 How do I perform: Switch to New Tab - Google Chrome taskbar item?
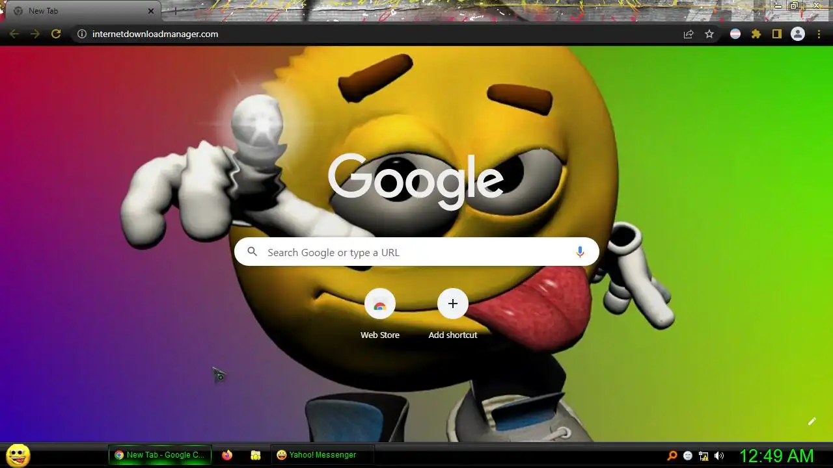160,455
